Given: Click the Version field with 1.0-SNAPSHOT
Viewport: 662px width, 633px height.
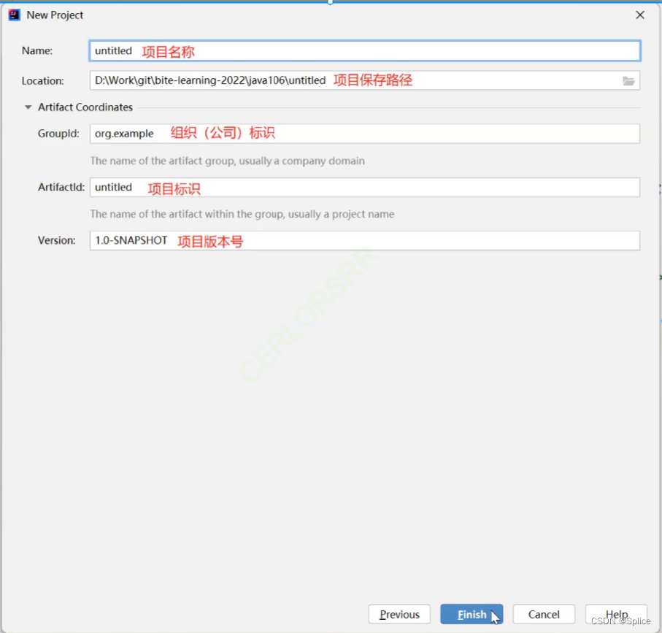Looking at the screenshot, I should pyautogui.click(x=365, y=241).
